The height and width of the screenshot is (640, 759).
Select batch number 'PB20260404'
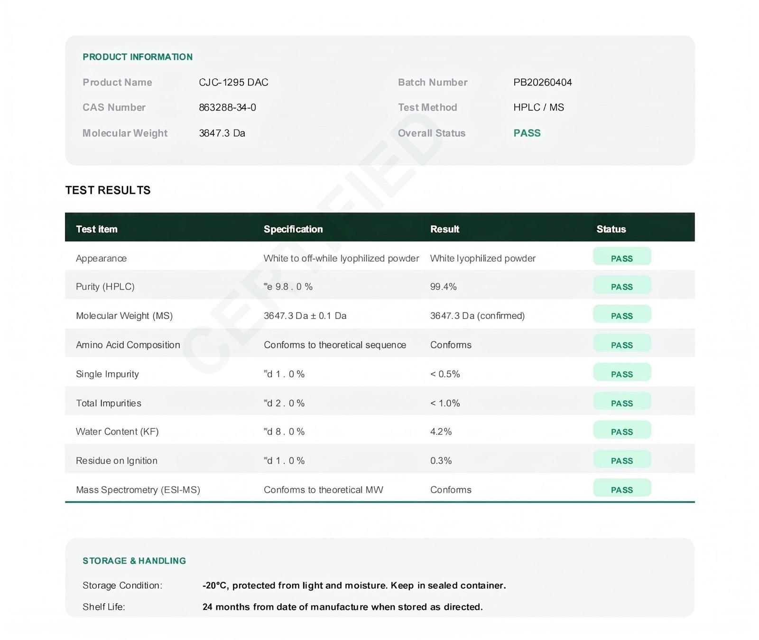coord(542,82)
